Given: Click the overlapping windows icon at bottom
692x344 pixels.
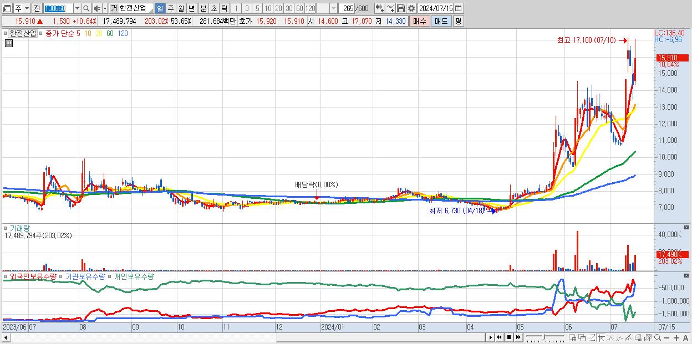Looking at the screenshot, I should point(582,337).
